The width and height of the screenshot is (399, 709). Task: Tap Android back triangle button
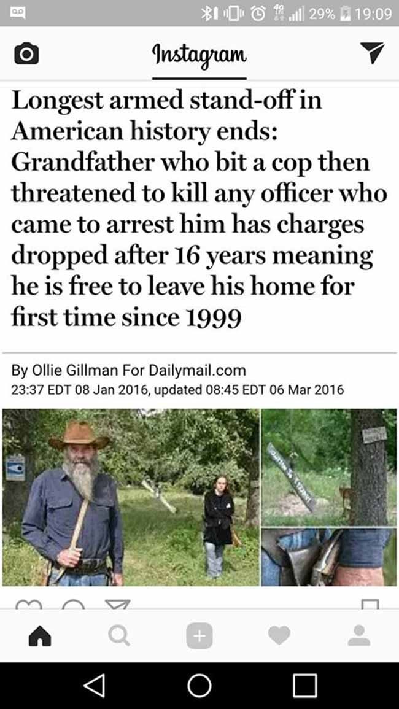(95, 686)
